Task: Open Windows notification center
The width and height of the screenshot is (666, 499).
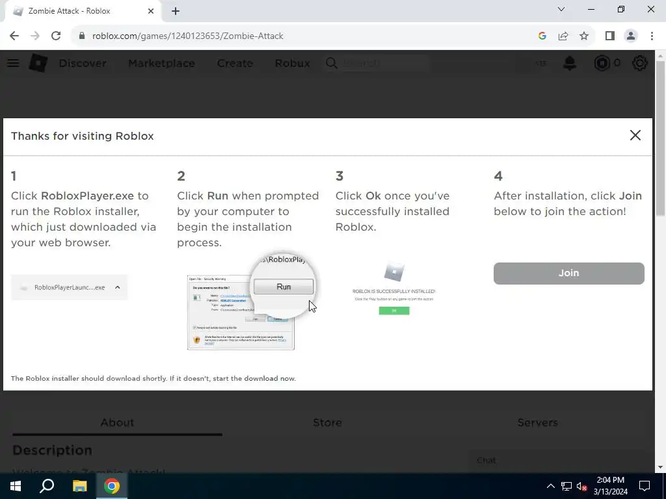Action: (645, 486)
